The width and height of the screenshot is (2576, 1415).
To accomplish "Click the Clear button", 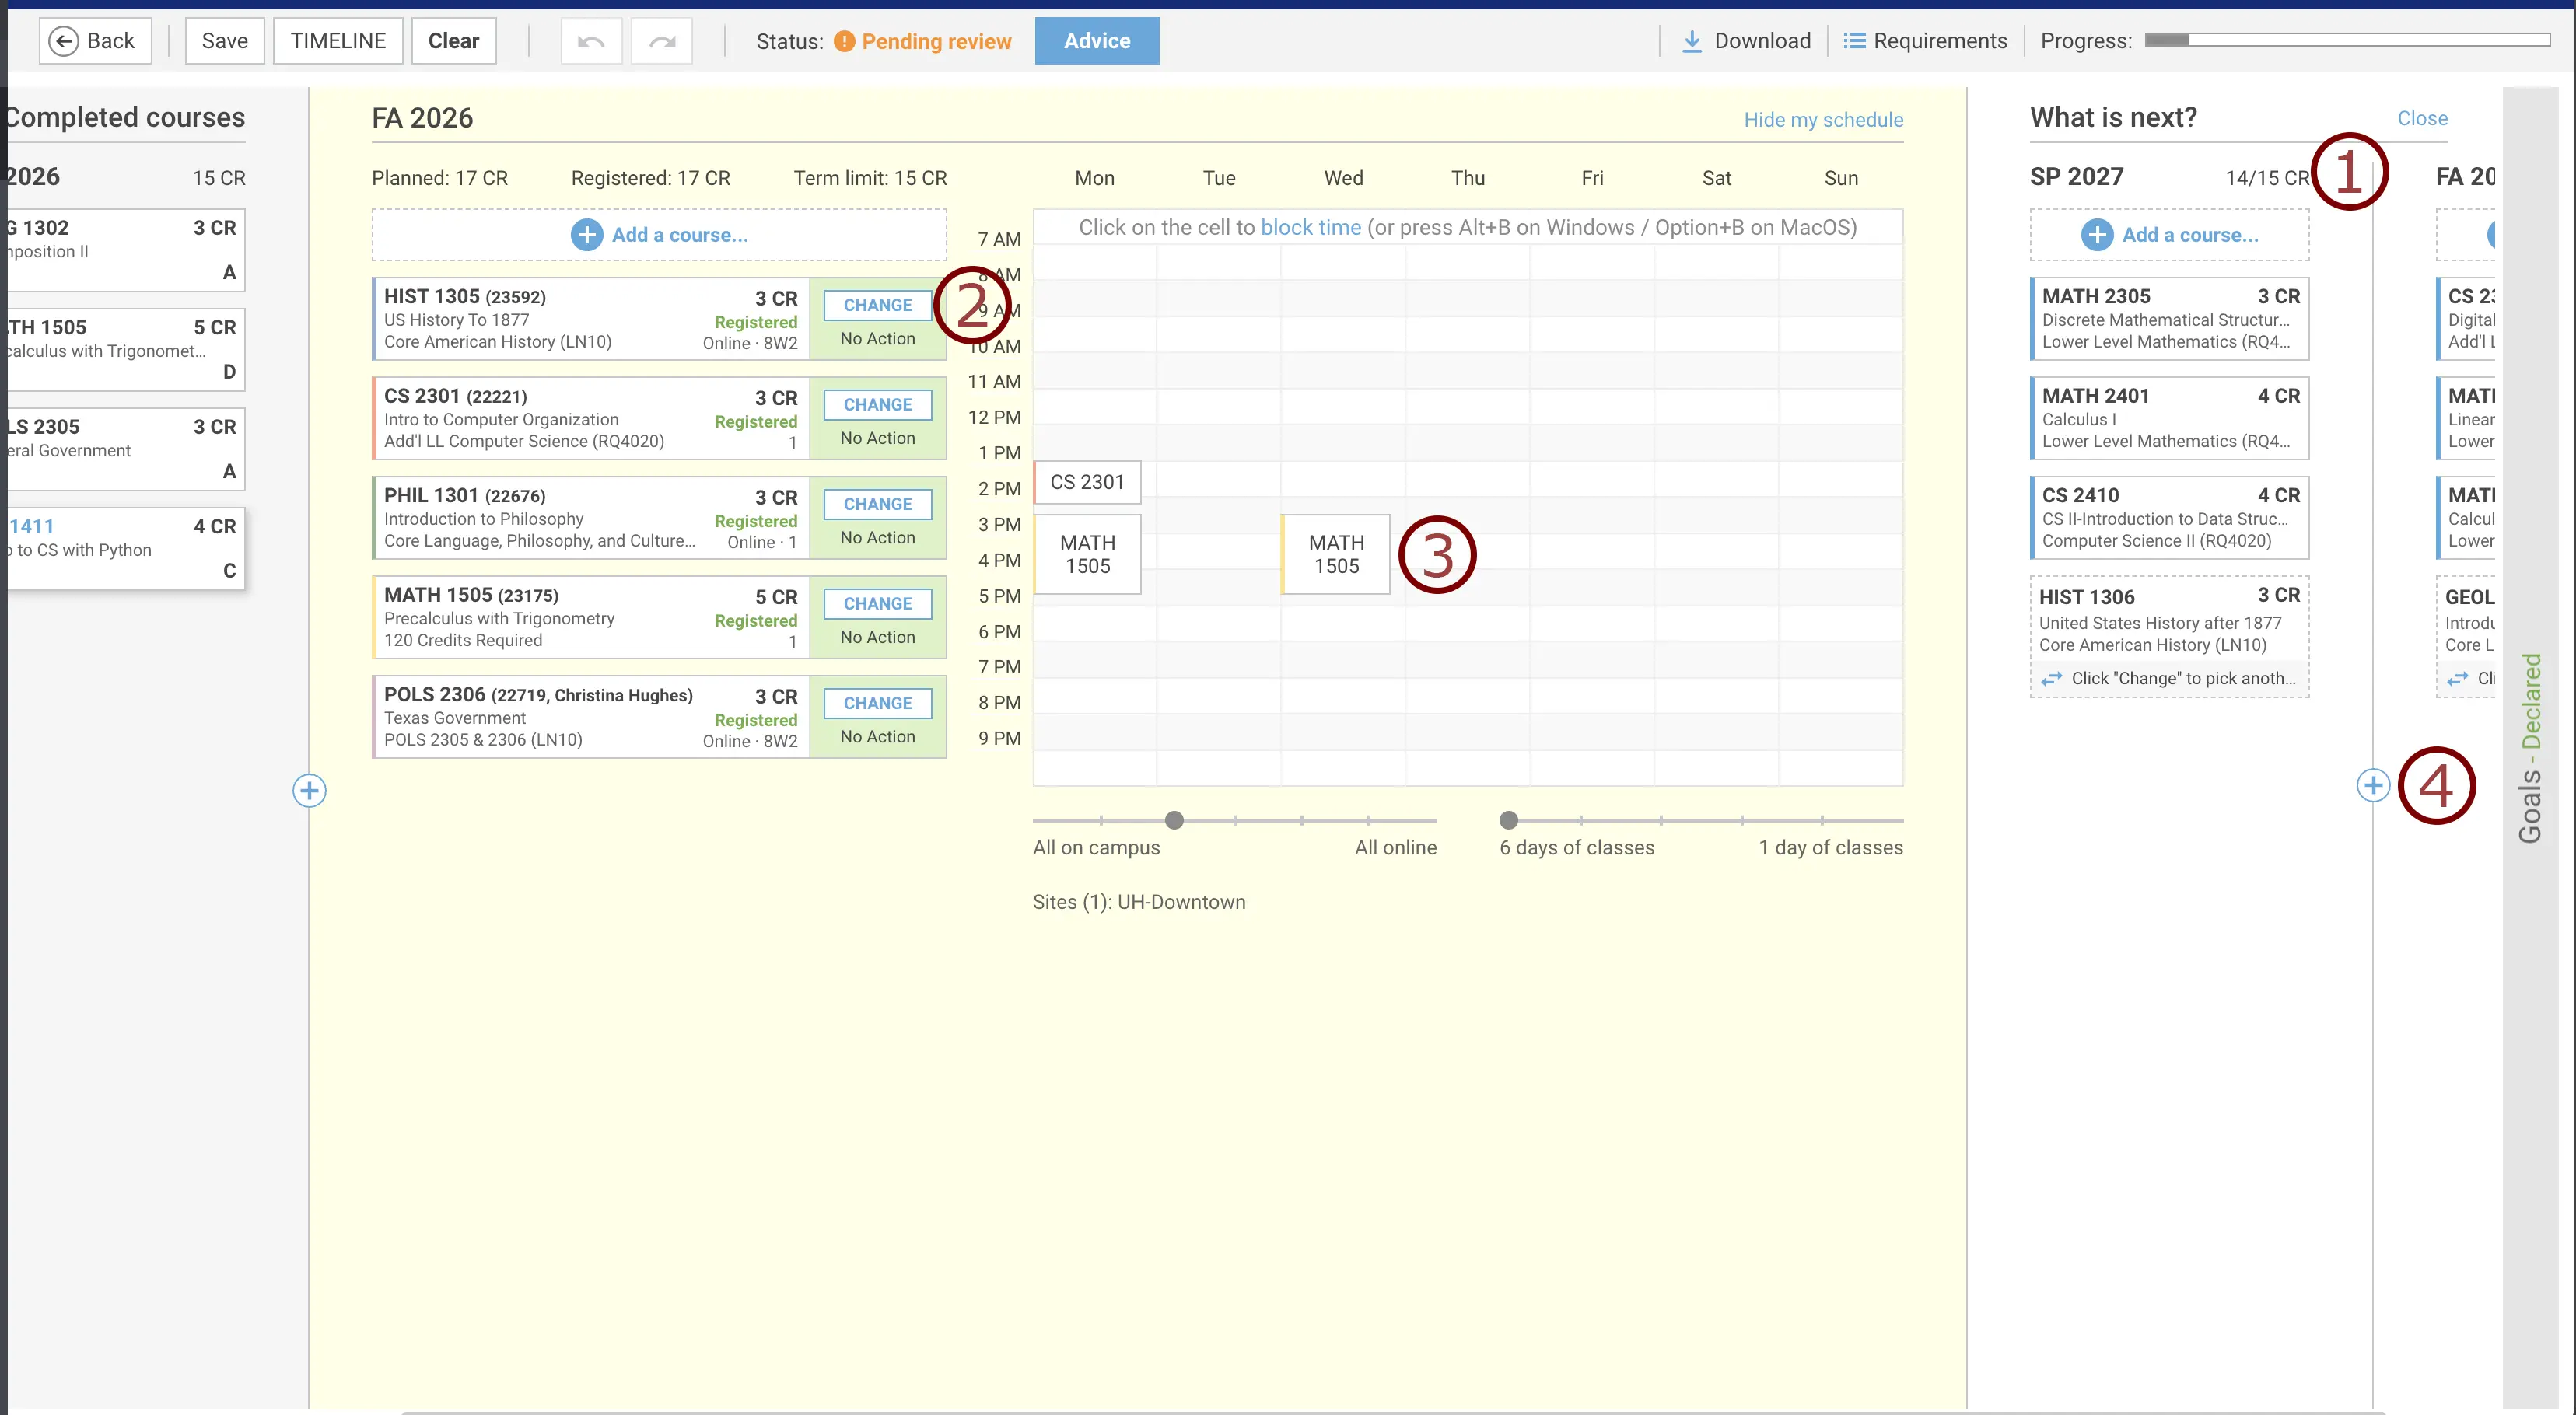I will pos(454,41).
